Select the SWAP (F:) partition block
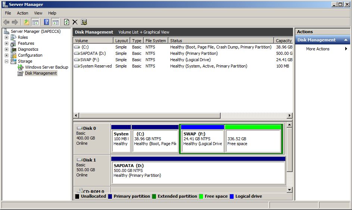The image size is (352, 210). pyautogui.click(x=202, y=139)
